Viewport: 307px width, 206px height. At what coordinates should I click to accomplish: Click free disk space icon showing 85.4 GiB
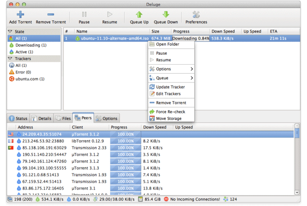click(x=140, y=199)
